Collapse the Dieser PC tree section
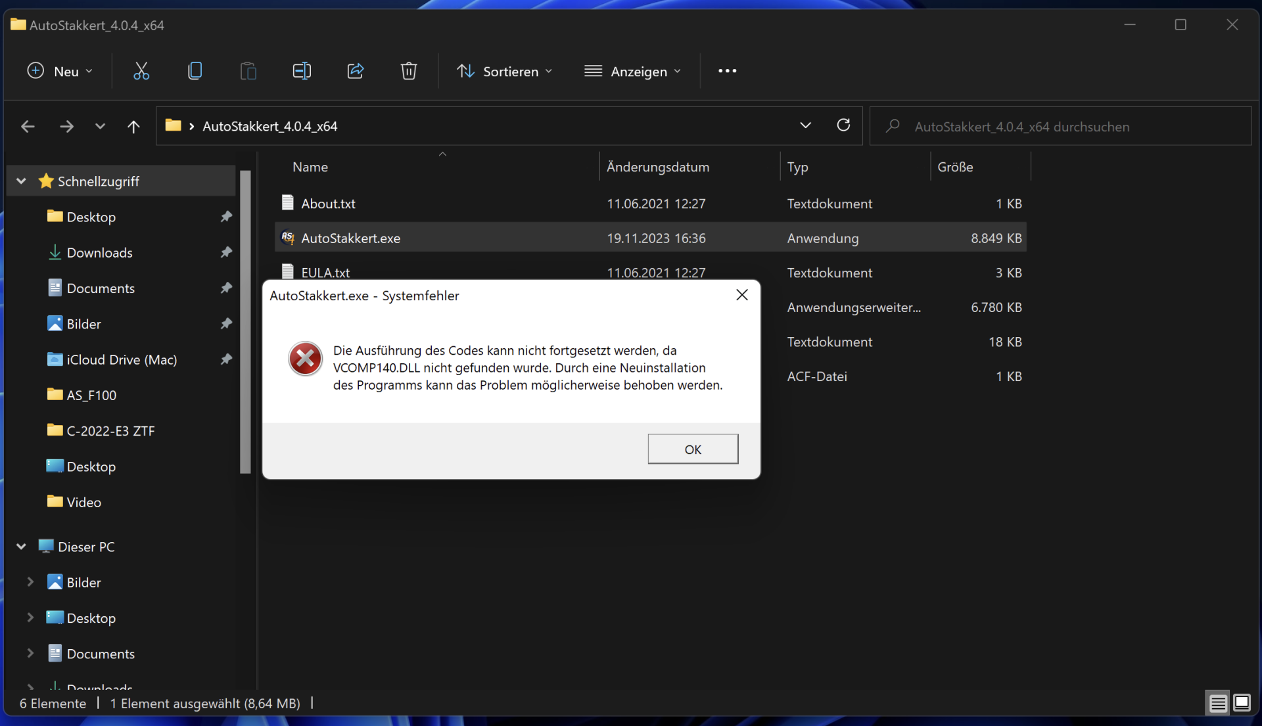 pos(21,546)
